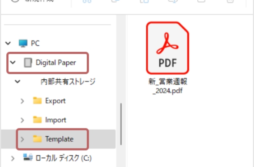Open the Export folder label
This screenshot has width=254, height=167.
point(55,101)
